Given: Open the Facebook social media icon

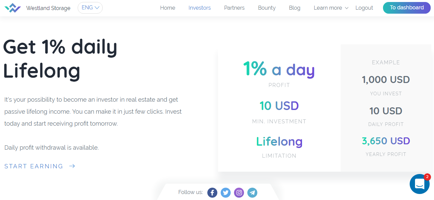Looking at the screenshot, I should coord(212,192).
